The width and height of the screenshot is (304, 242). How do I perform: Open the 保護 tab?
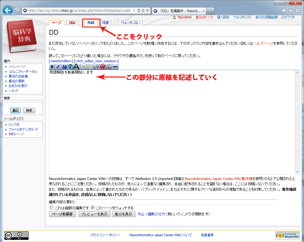coord(105,23)
